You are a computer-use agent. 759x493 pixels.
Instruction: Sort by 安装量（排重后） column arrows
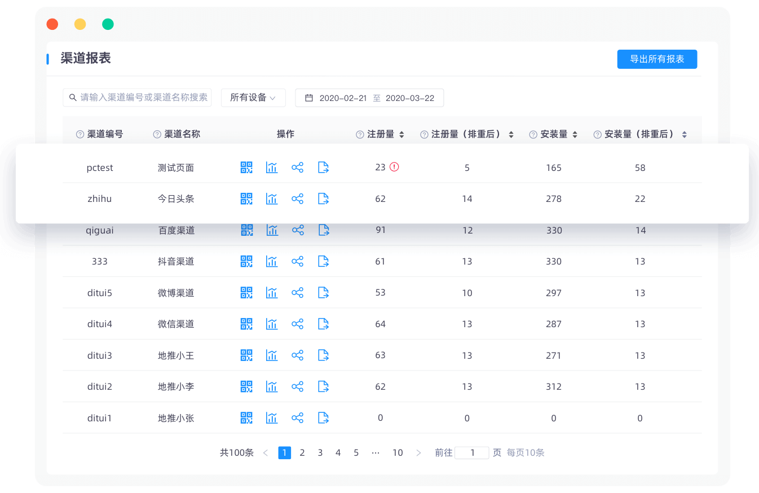click(x=684, y=135)
